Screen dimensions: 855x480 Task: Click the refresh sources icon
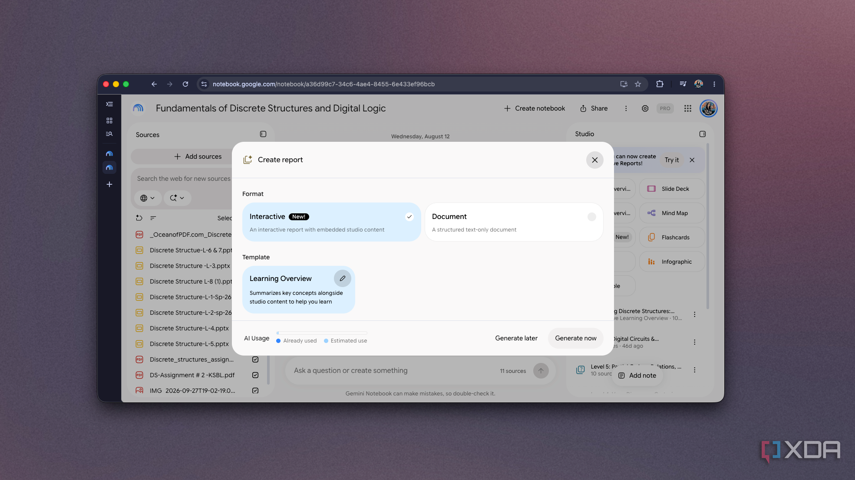[139, 218]
